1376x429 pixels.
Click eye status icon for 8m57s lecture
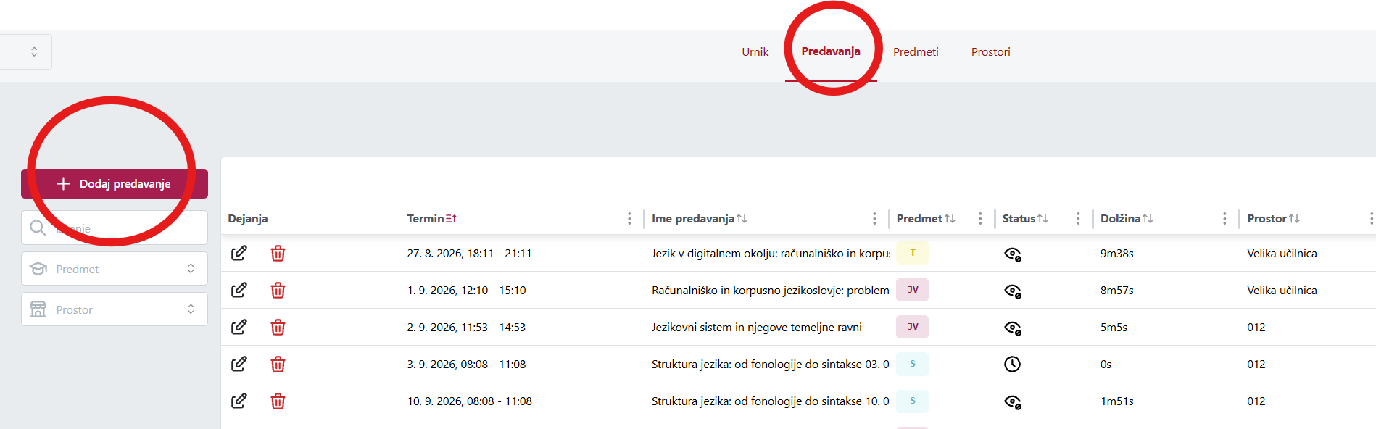pyautogui.click(x=1013, y=291)
